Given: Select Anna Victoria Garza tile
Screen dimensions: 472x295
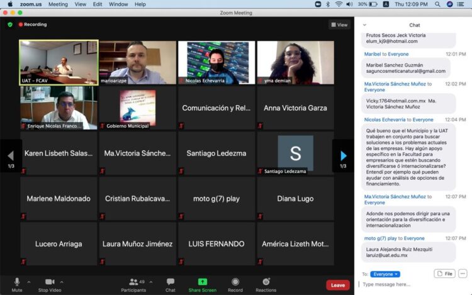Looking at the screenshot, I should click(x=295, y=108).
